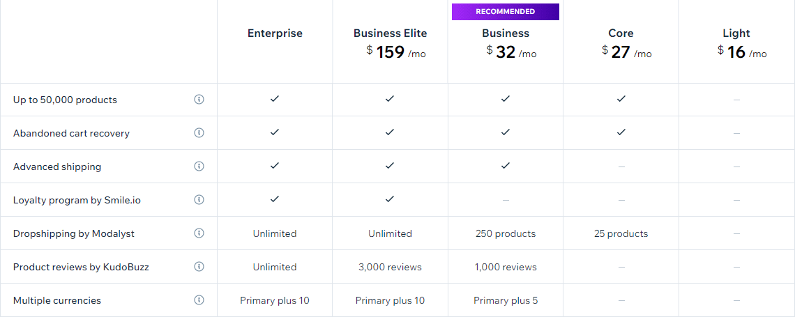Click Core checkmark for Abandoned cart recovery
The width and height of the screenshot is (795, 317).
(x=621, y=132)
